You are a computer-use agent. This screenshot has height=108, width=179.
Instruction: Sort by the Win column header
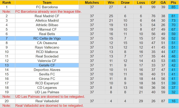[111, 2]
